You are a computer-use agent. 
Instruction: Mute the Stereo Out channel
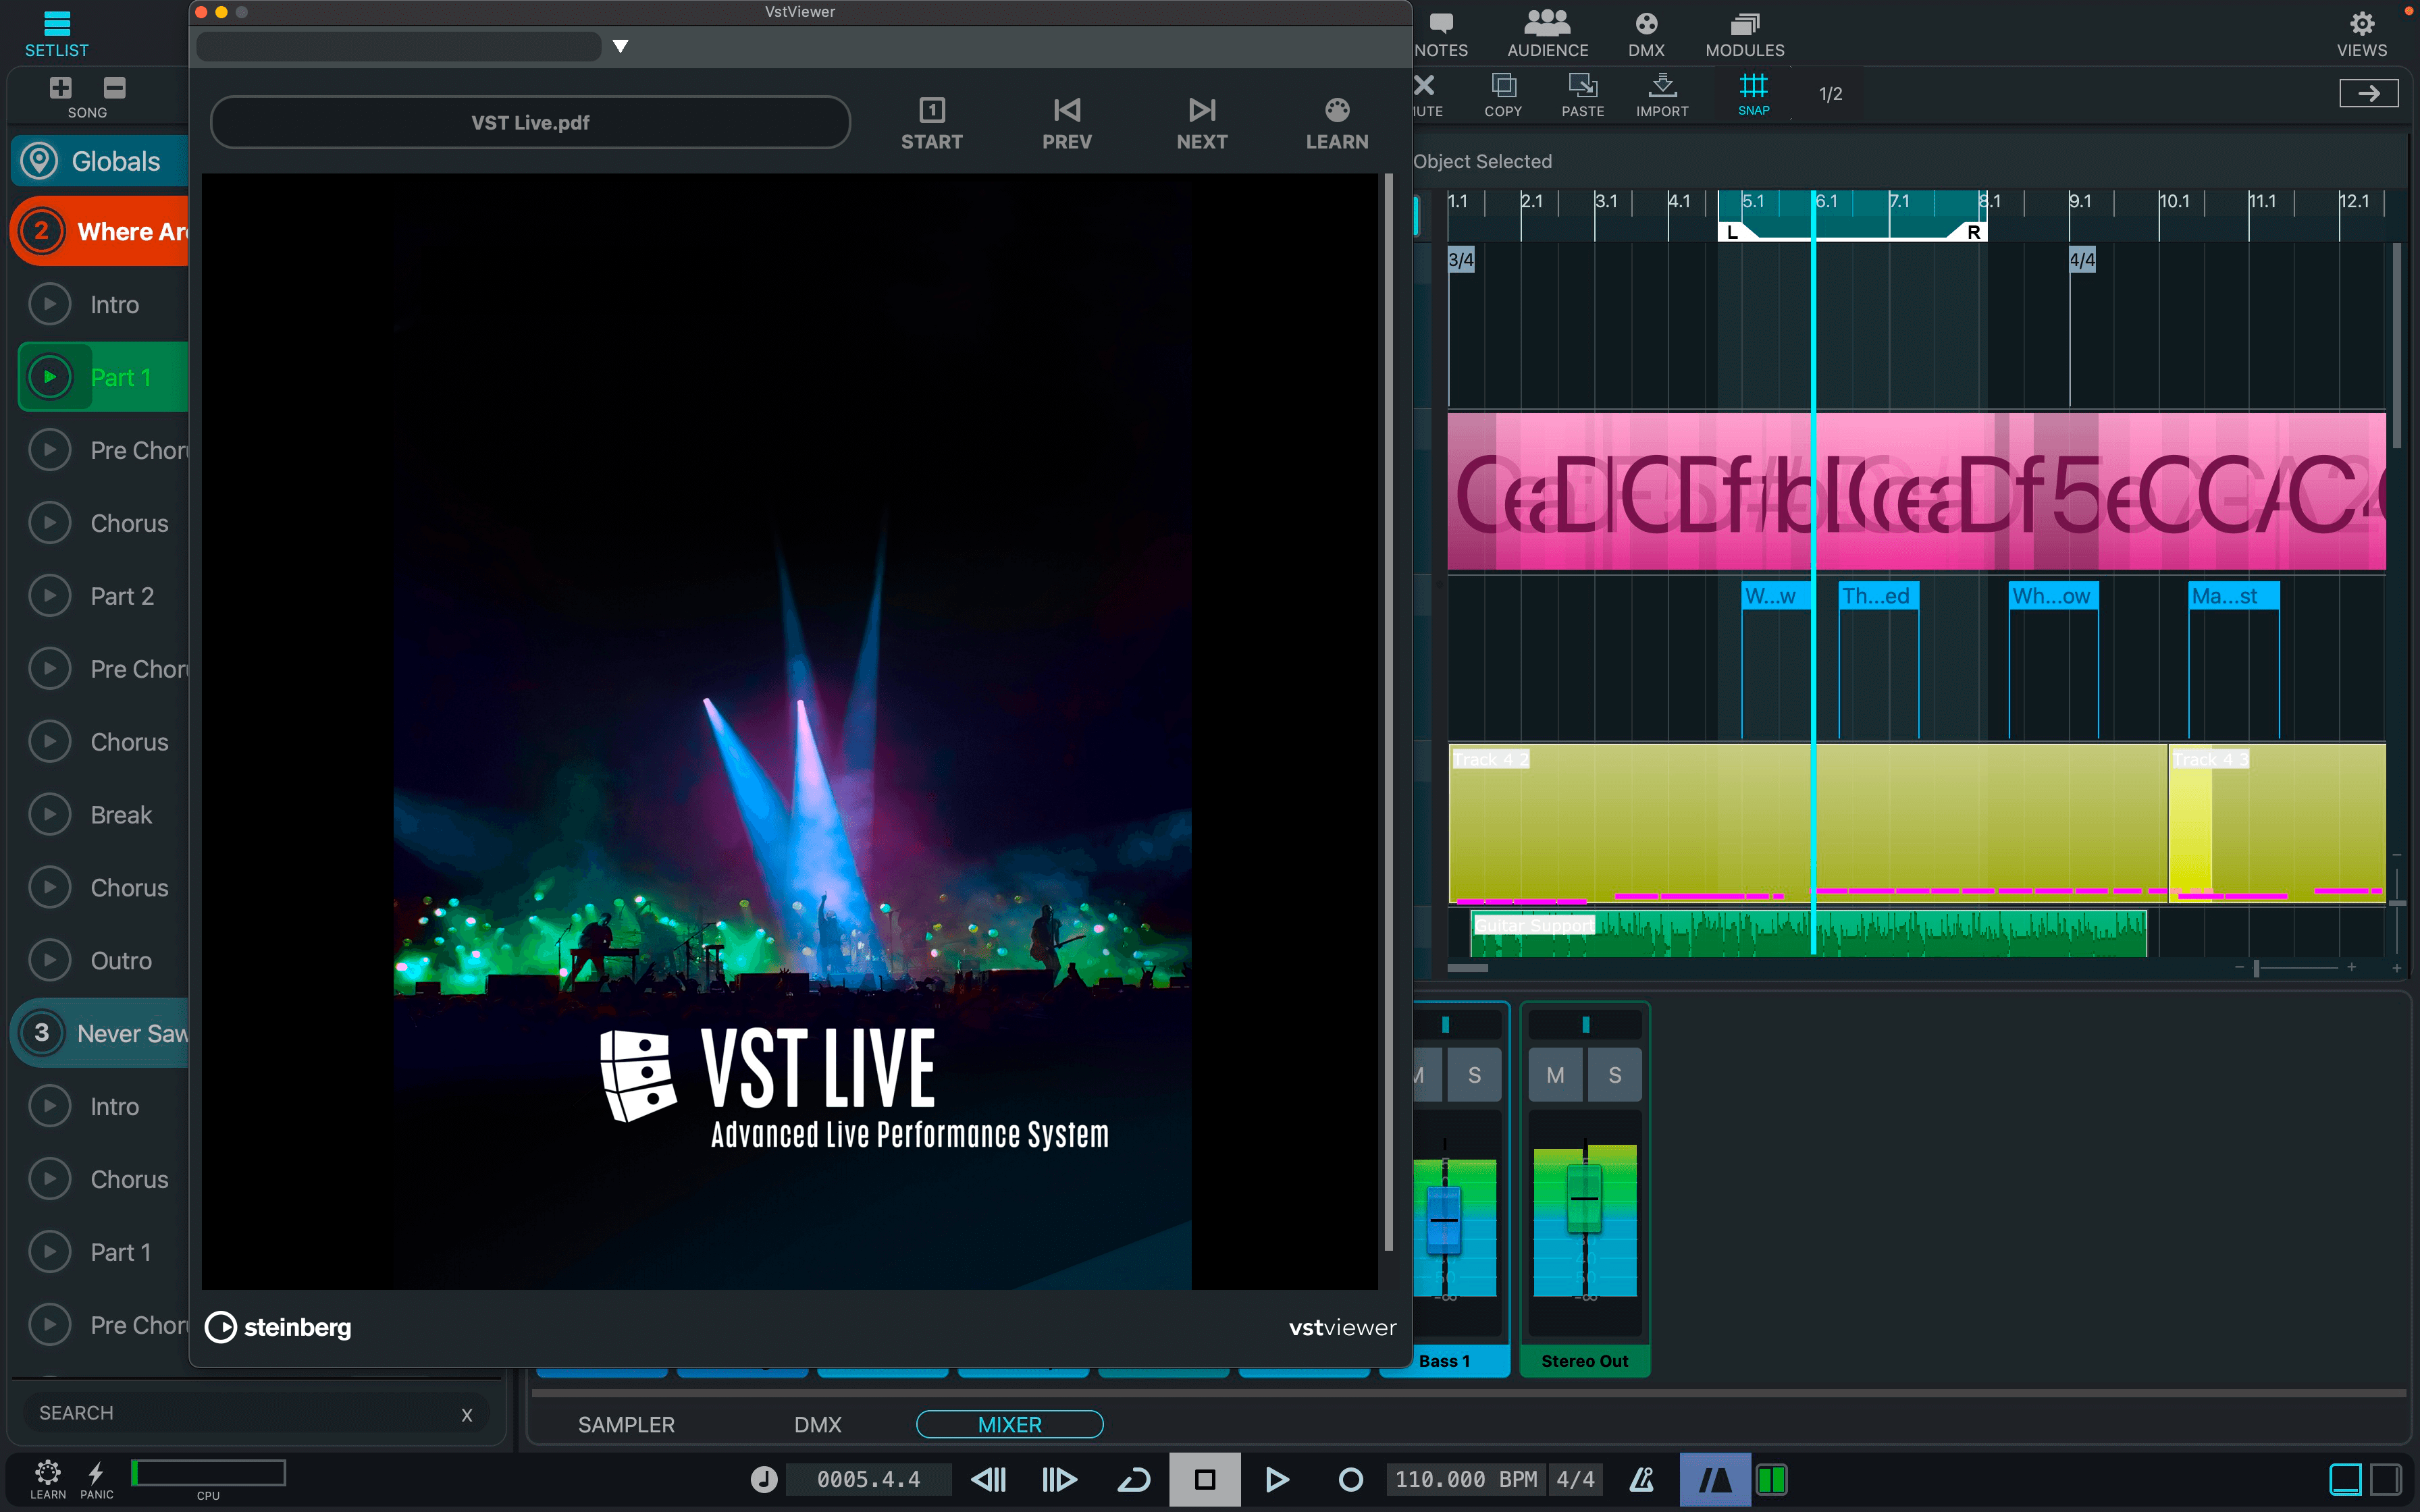[1555, 1074]
